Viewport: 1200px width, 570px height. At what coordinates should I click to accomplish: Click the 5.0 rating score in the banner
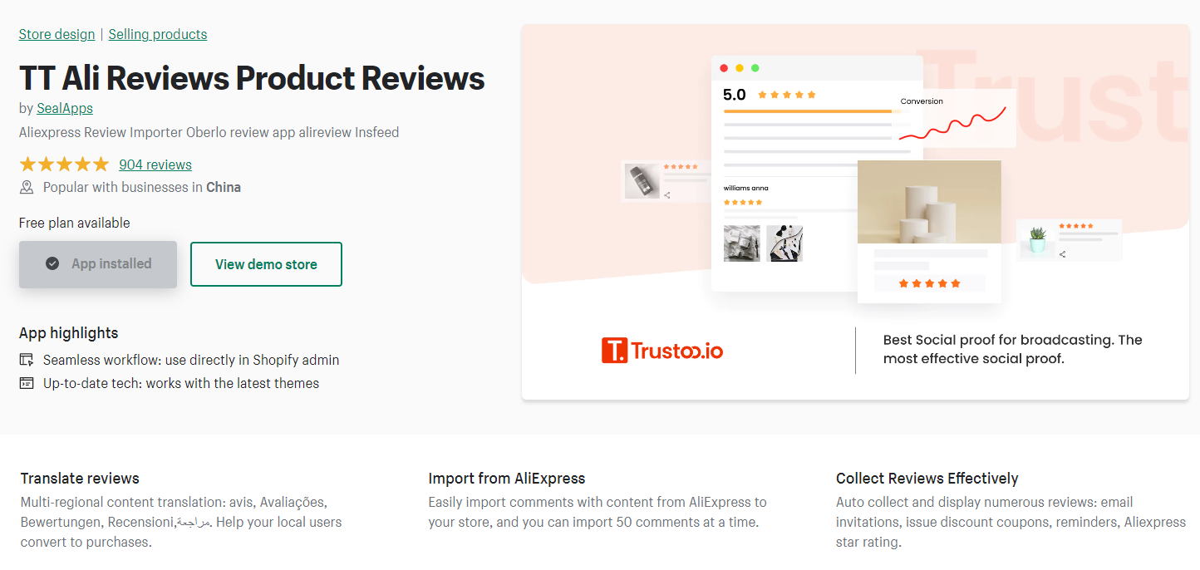click(735, 95)
